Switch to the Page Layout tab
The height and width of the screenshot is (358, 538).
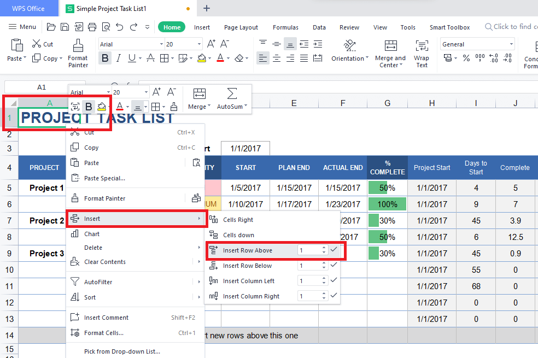click(x=241, y=27)
